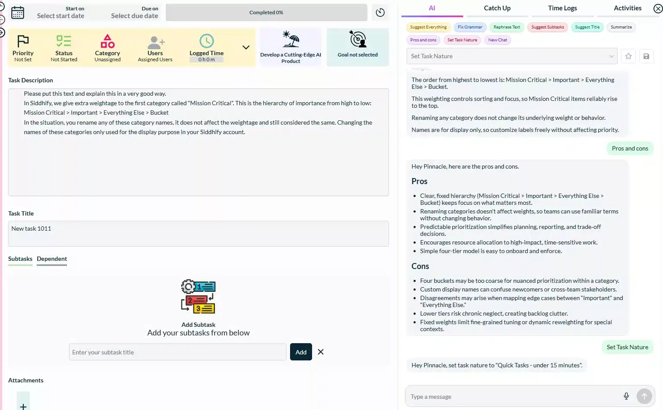Save using the floppy disk icon
The height and width of the screenshot is (410, 663).
point(646,56)
